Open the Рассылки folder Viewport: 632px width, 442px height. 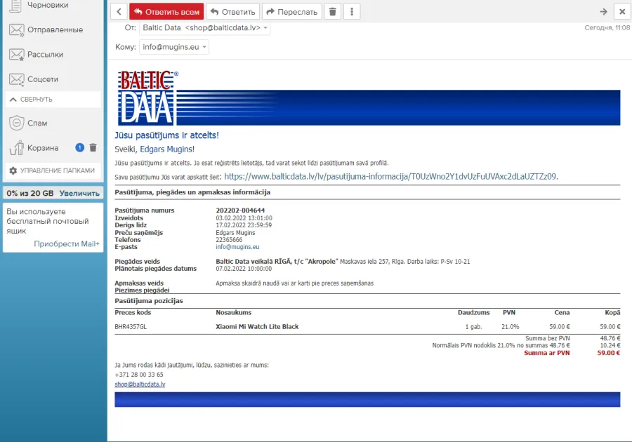45,55
